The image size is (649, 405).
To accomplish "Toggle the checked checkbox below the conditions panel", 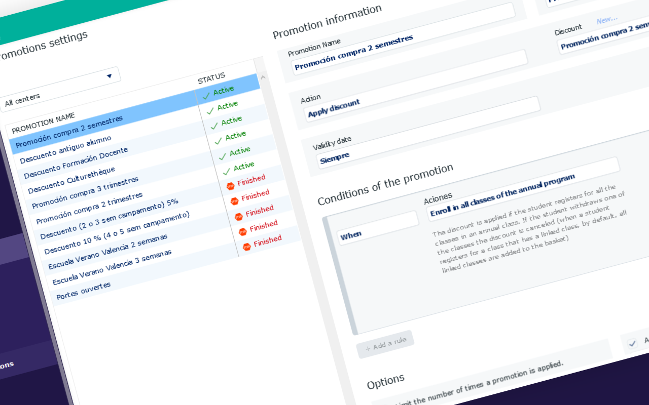I will pyautogui.click(x=632, y=344).
